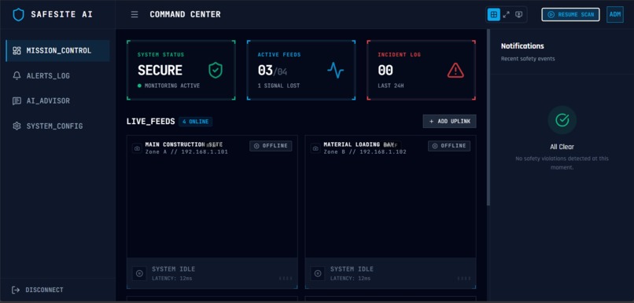Toggle the hamburger sidebar menu
The height and width of the screenshot is (303, 634).
135,15
